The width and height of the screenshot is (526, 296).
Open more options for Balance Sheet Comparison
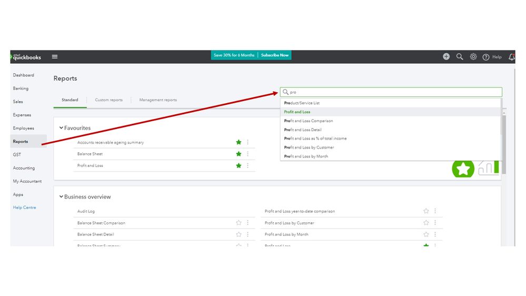247,222
